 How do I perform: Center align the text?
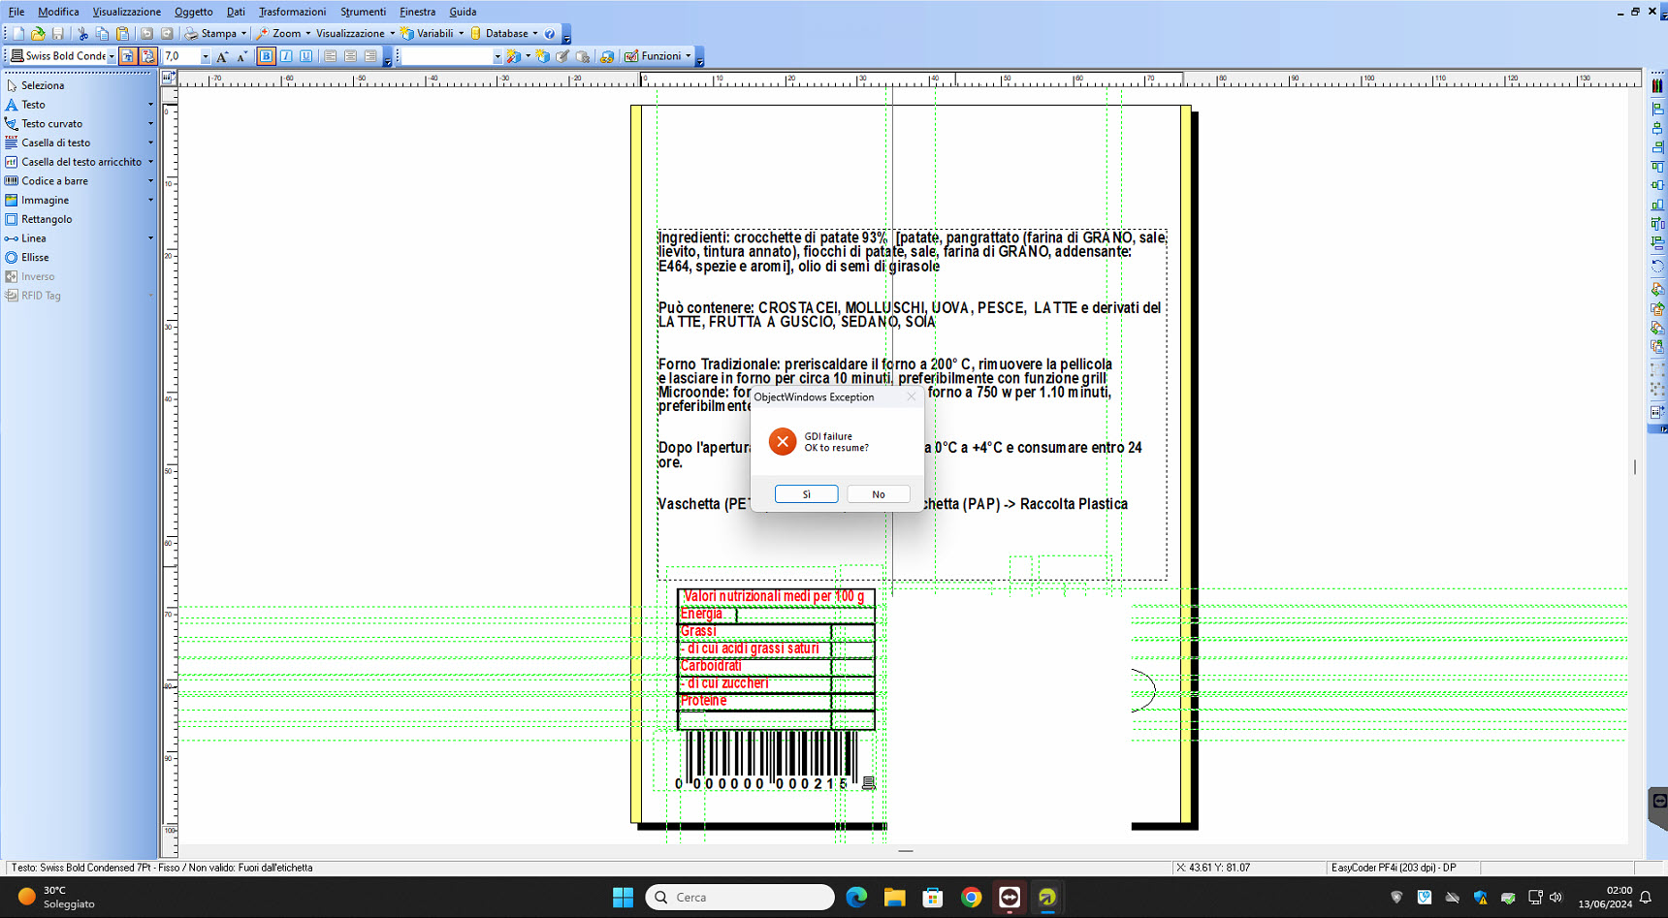tap(350, 56)
